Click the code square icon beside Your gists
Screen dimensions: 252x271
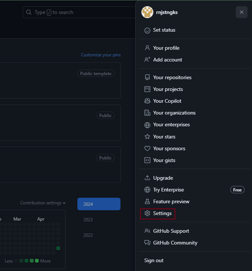click(x=147, y=160)
